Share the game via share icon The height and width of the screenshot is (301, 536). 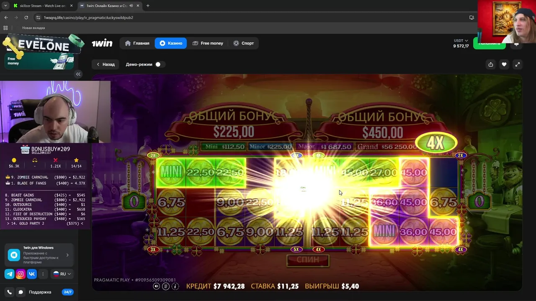coord(491,64)
